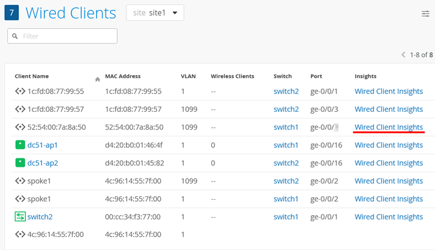This screenshot has height=250, width=435.
Task: Sort table by MAC Address column header
Action: click(122, 76)
